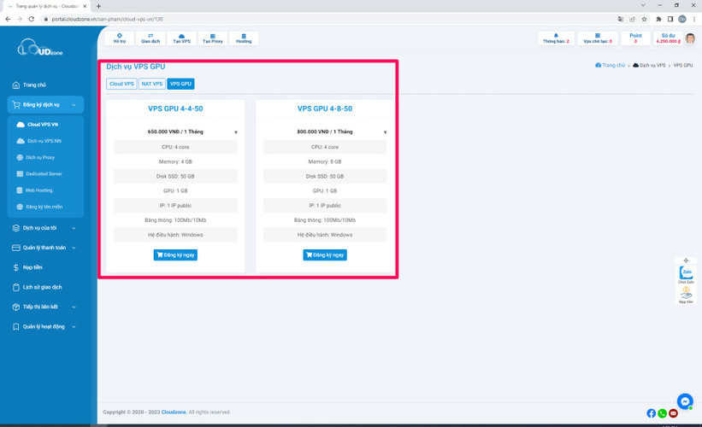Open Giao dịch transactions toolbar button

(150, 36)
